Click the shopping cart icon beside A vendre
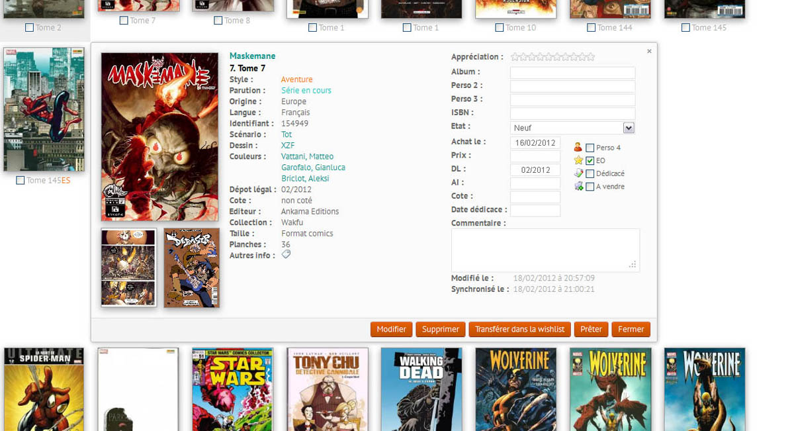 pyautogui.click(x=578, y=187)
